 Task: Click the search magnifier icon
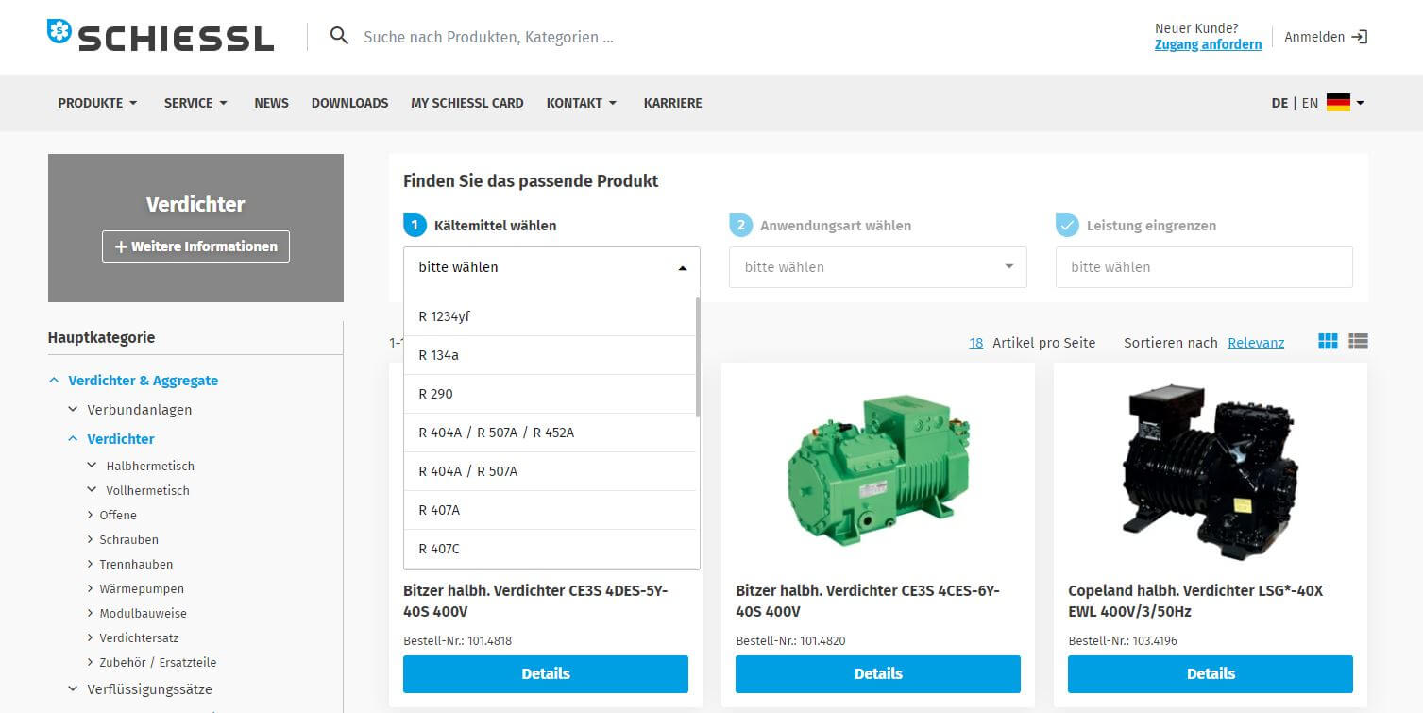(x=339, y=37)
